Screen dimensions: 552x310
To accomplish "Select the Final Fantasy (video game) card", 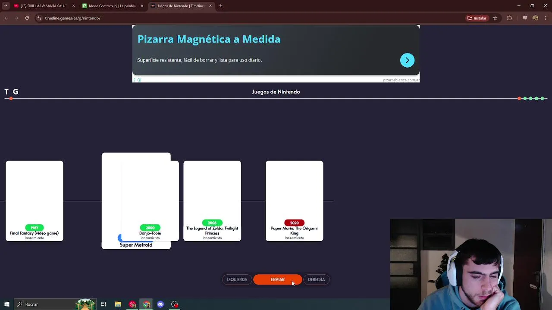I will click(34, 201).
